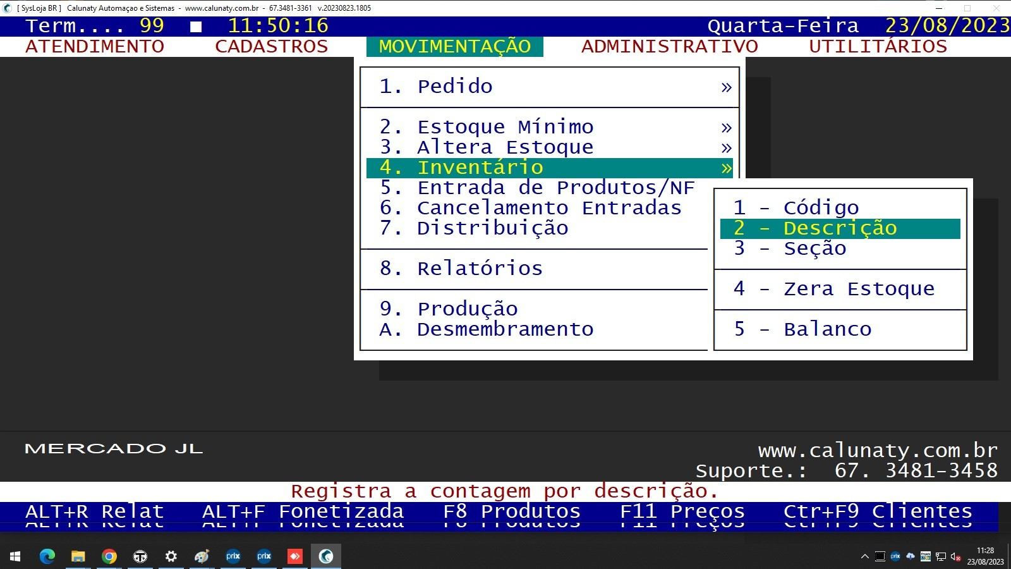Expand the Altera Estoque submenu arrow
Screen dimensions: 1011x569
pos(726,148)
